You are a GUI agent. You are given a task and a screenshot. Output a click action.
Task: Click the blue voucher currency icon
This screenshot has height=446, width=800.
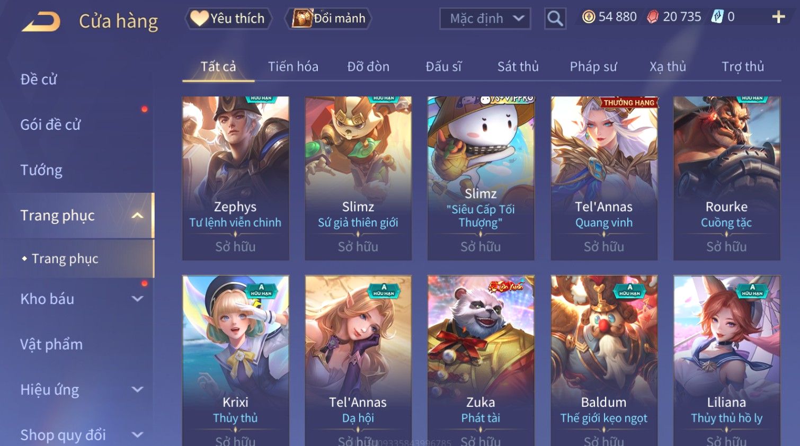(x=717, y=16)
